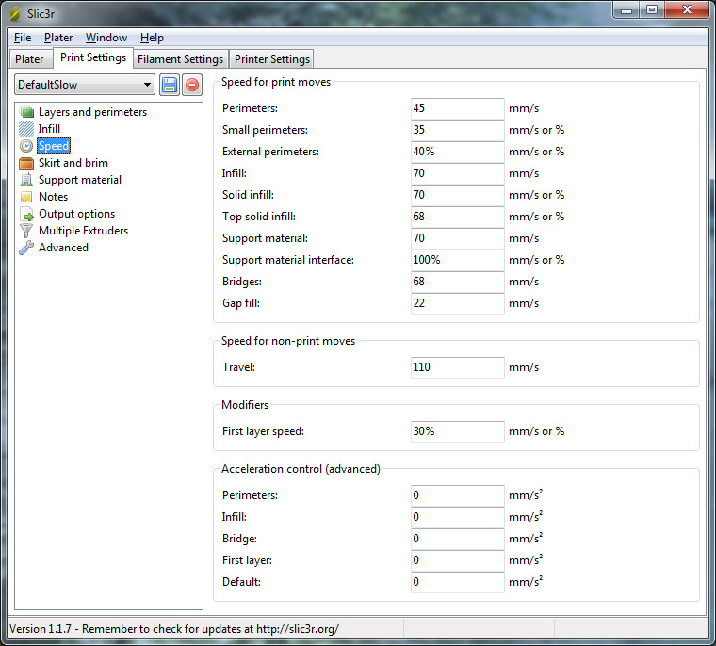This screenshot has height=646, width=716.
Task: Open the Plater menu
Action: (x=58, y=38)
